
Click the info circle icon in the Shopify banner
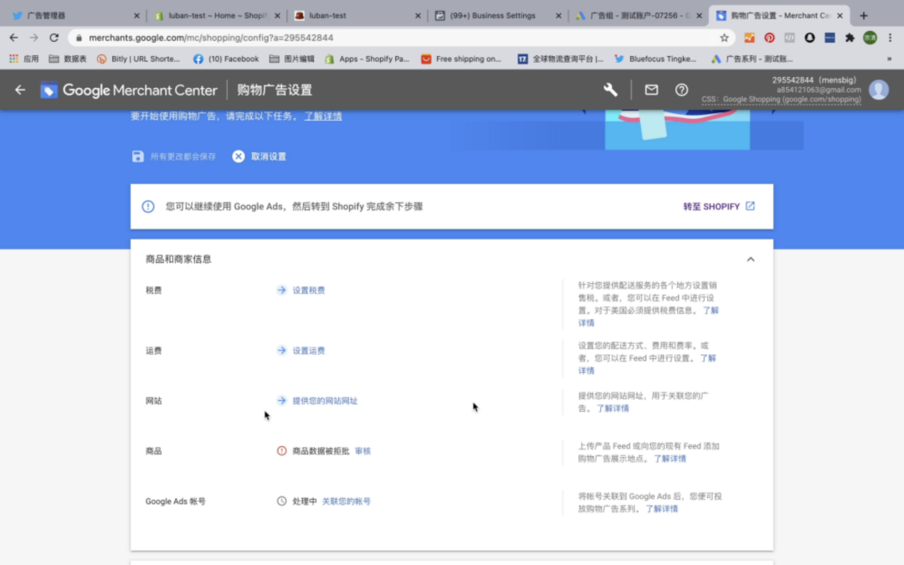pyautogui.click(x=148, y=206)
